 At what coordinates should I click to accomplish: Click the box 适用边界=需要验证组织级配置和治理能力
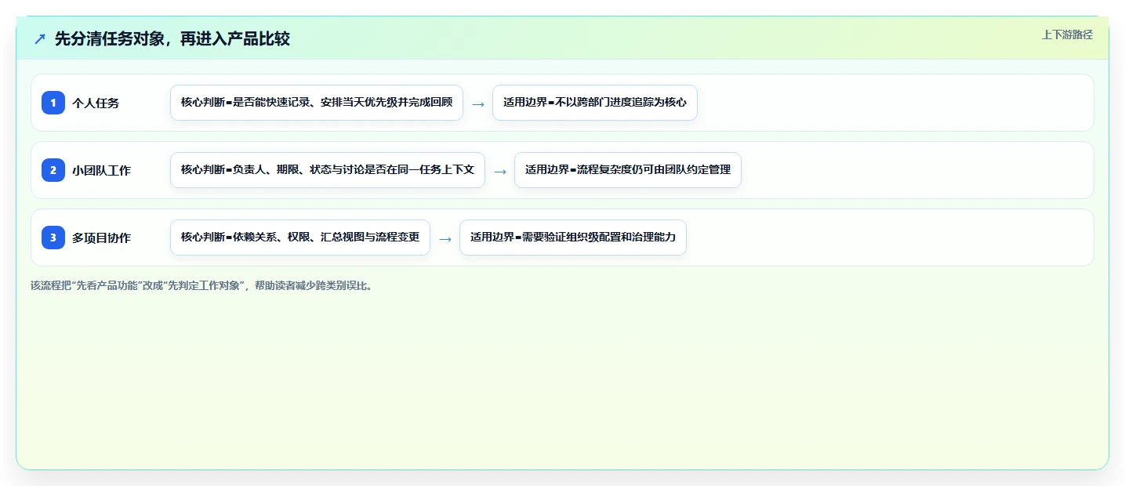(573, 238)
